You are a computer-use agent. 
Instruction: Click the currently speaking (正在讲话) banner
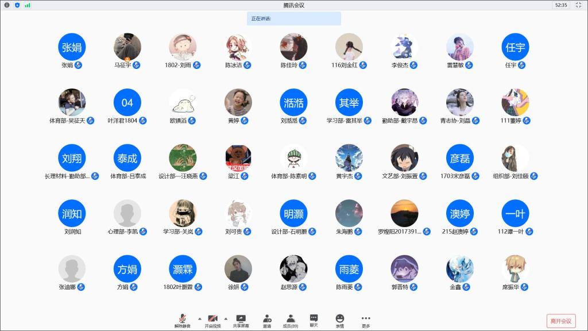(294, 18)
